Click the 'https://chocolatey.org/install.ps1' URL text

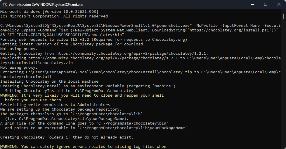click(x=229, y=30)
